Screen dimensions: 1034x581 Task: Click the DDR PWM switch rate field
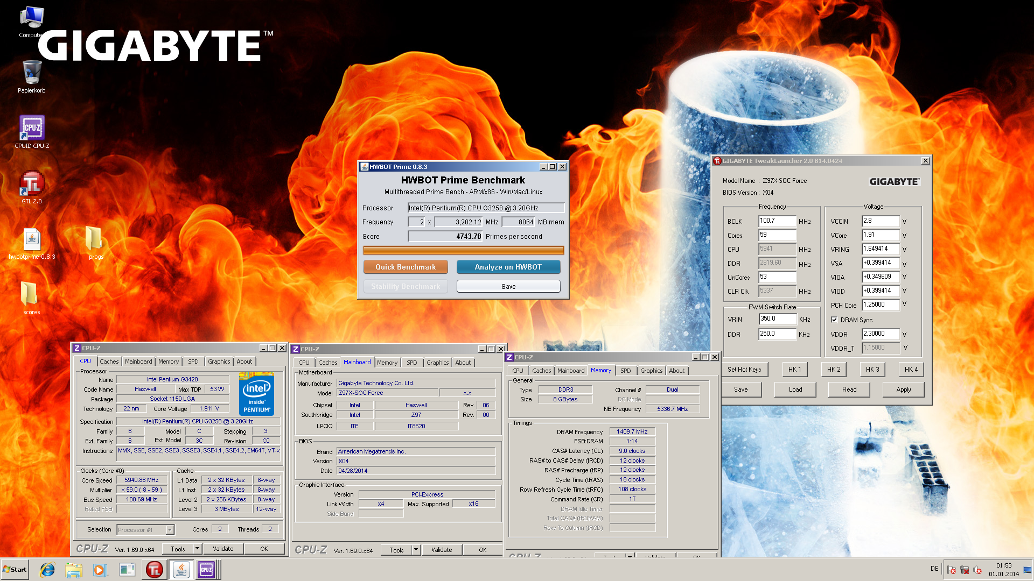pyautogui.click(x=777, y=334)
